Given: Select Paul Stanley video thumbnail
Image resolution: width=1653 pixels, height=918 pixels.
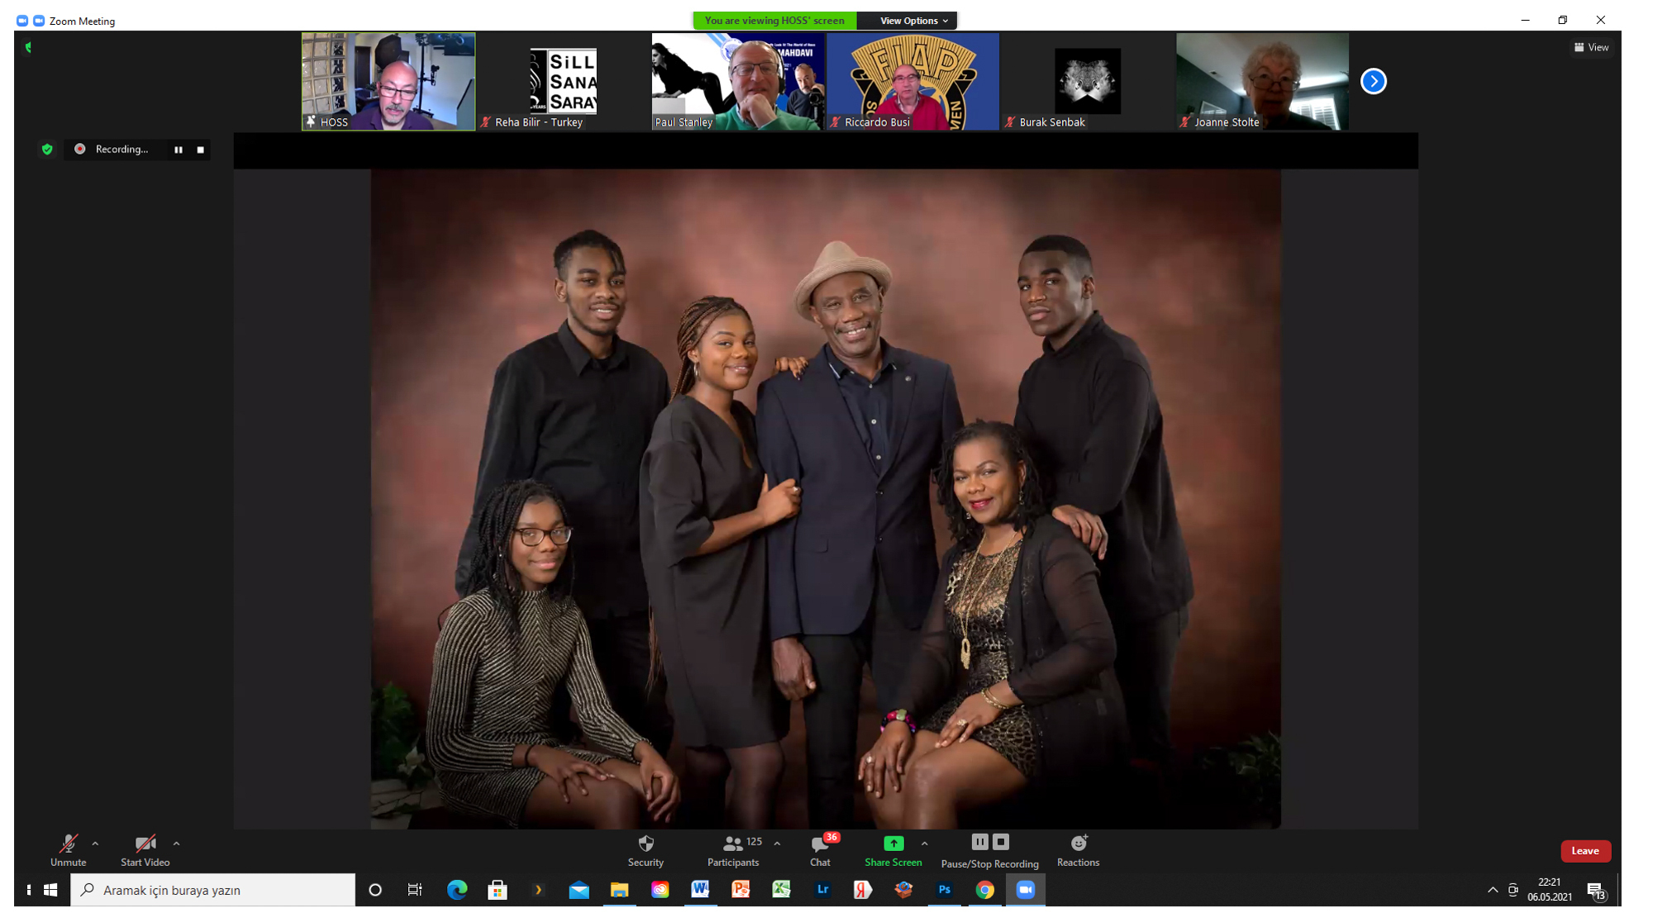Looking at the screenshot, I should pyautogui.click(x=738, y=81).
